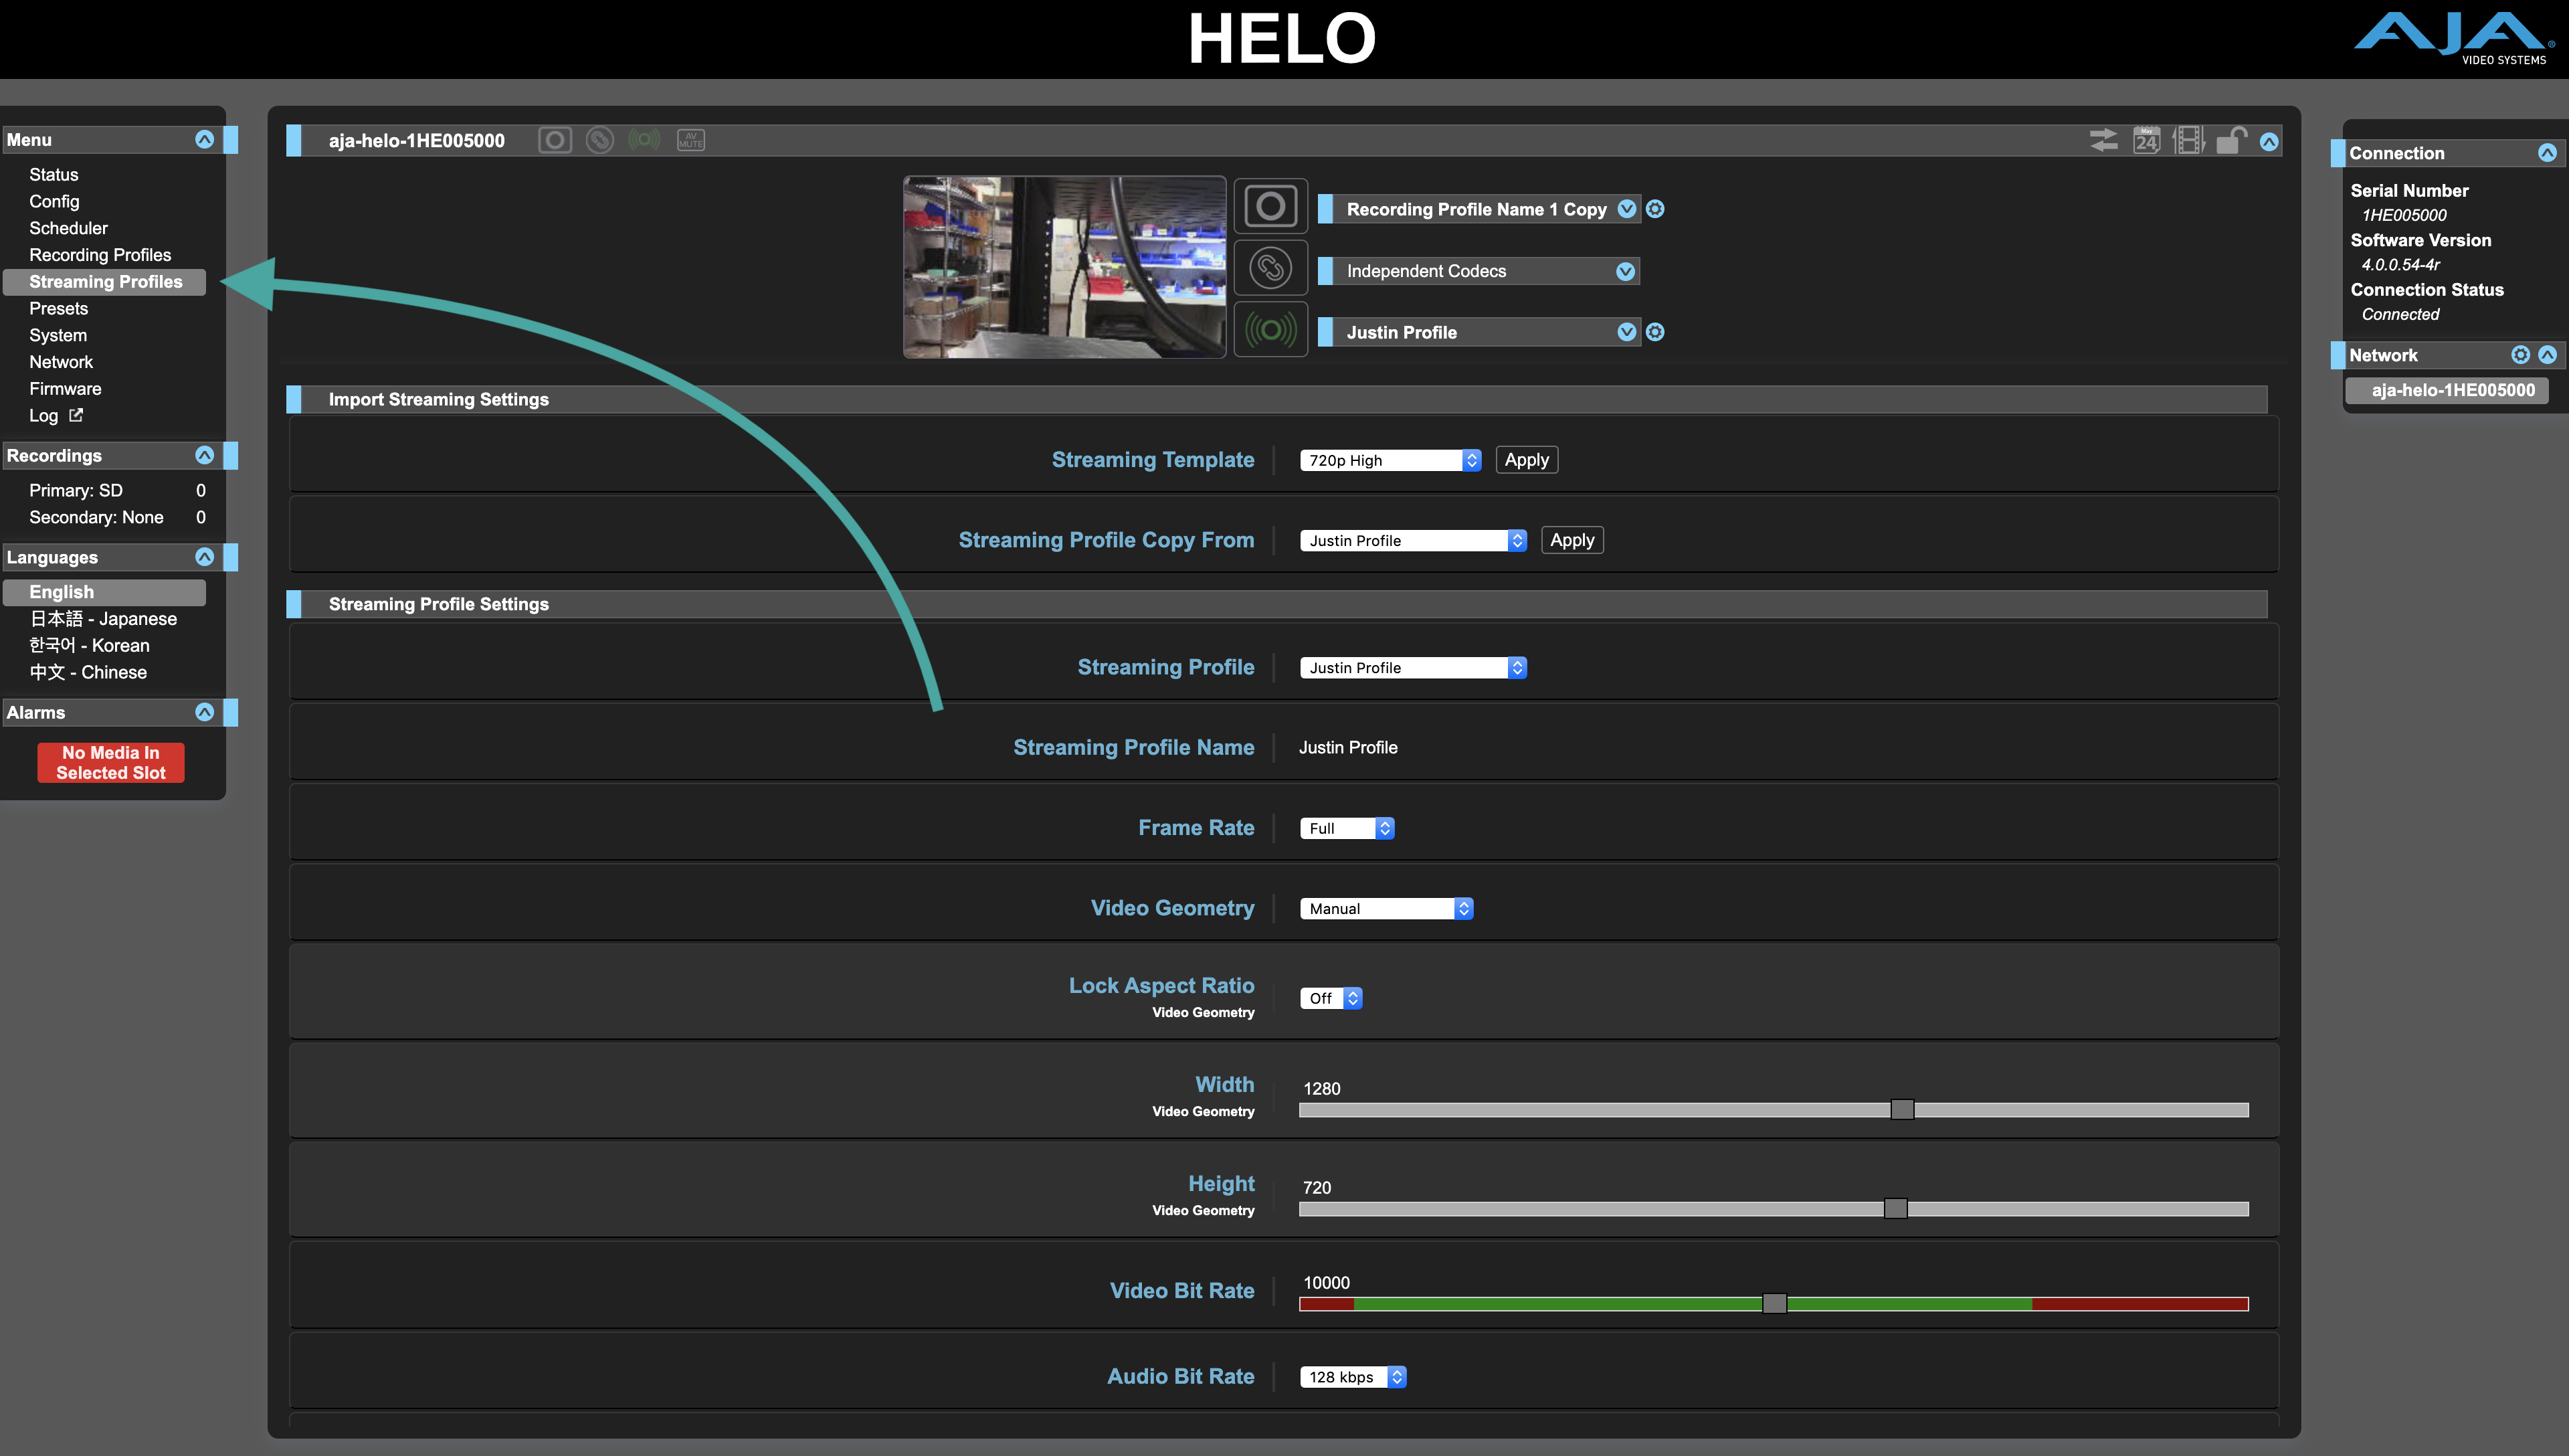Click the film strip icon in header
The image size is (2569, 1456).
click(x=2188, y=141)
